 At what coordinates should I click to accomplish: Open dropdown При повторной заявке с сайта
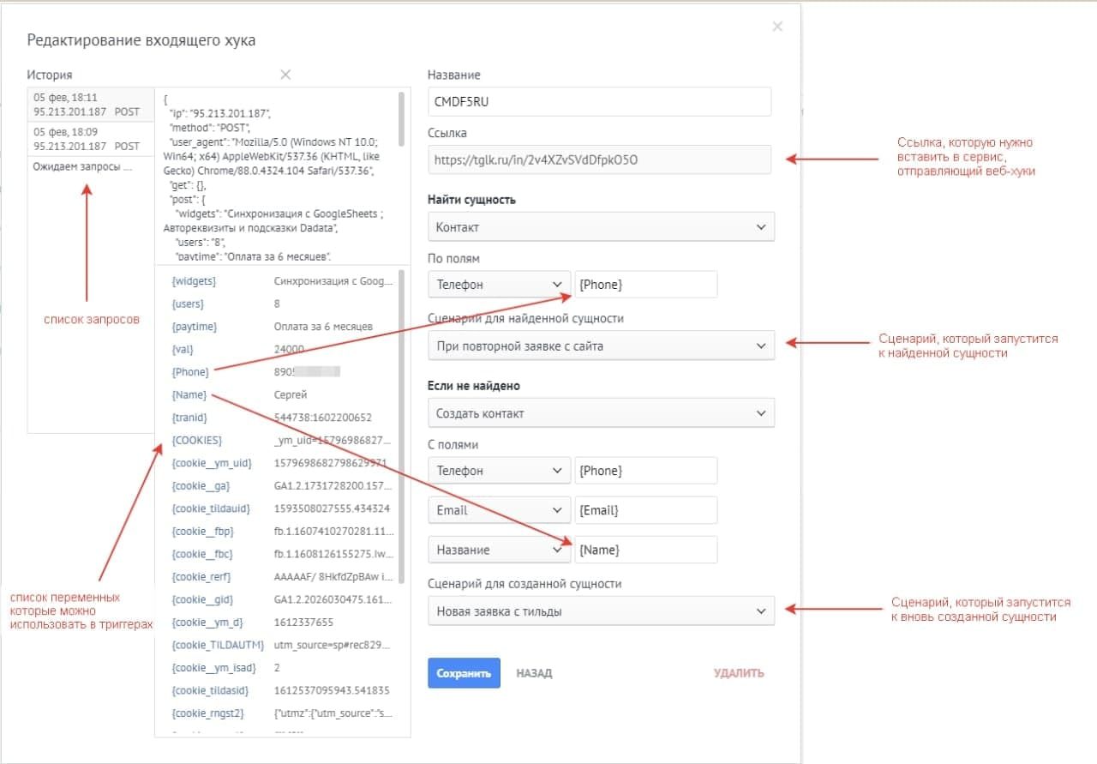[x=601, y=346]
